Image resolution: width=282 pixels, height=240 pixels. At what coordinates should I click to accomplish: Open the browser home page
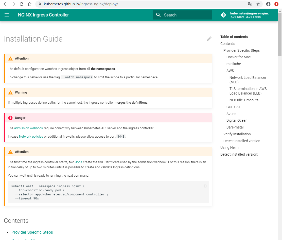click(x=30, y=4)
